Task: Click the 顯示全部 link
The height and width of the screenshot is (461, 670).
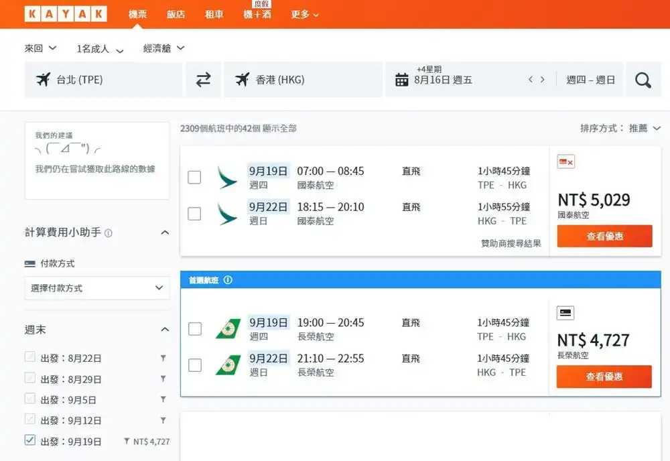Action: pos(279,128)
